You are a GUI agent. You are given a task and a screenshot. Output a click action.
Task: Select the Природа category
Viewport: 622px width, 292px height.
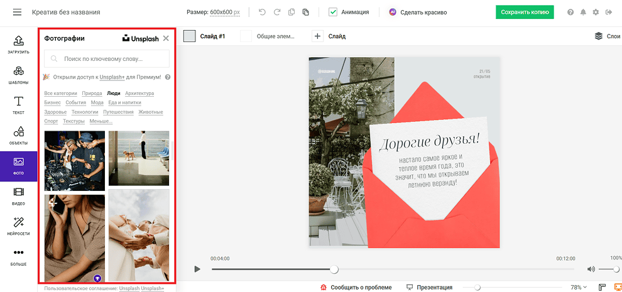click(x=92, y=93)
